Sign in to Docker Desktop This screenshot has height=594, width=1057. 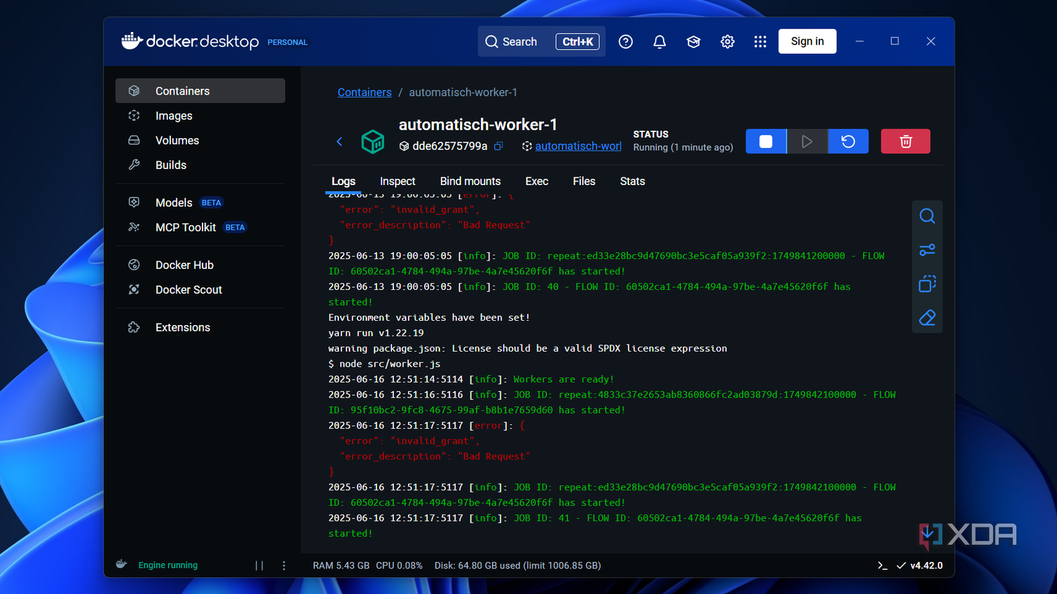tap(807, 41)
